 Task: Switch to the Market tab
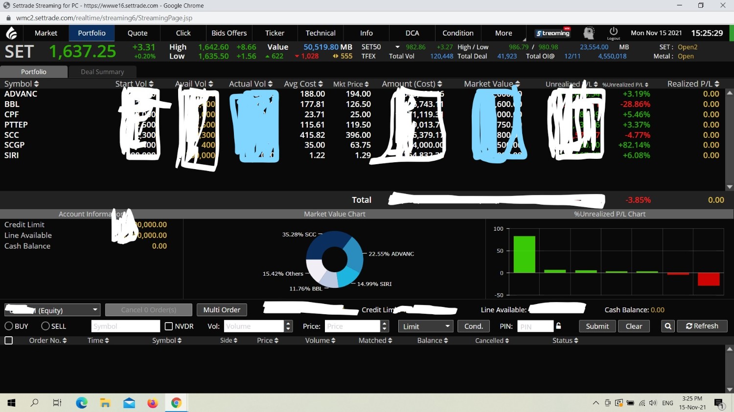click(46, 33)
